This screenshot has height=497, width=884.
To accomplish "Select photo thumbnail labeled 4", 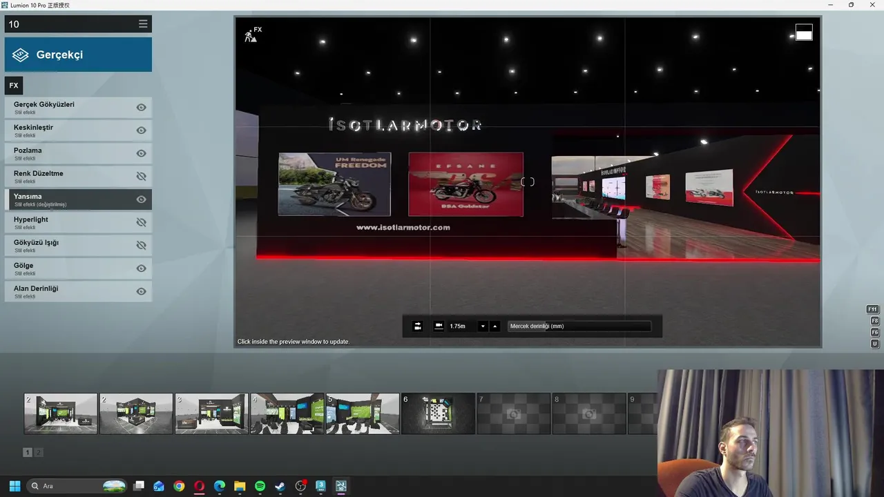I will point(287,413).
